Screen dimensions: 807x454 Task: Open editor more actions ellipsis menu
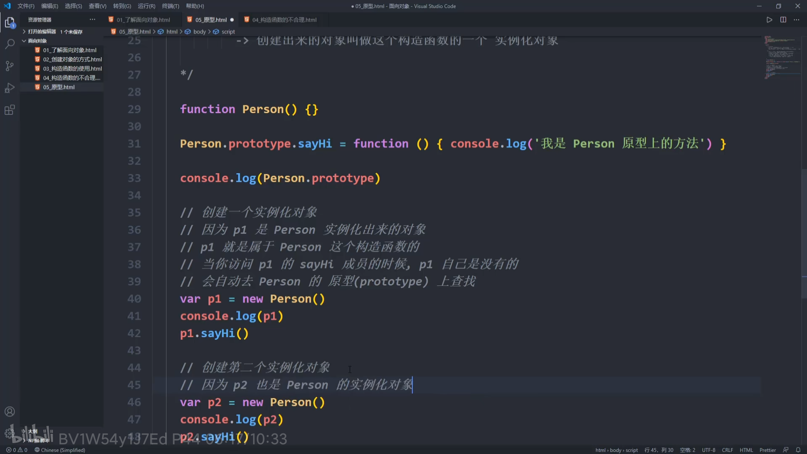point(796,20)
